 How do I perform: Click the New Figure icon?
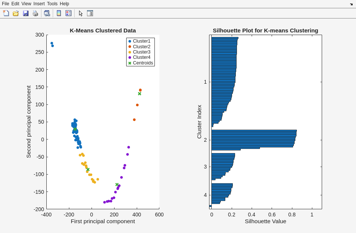pyautogui.click(x=6, y=13)
